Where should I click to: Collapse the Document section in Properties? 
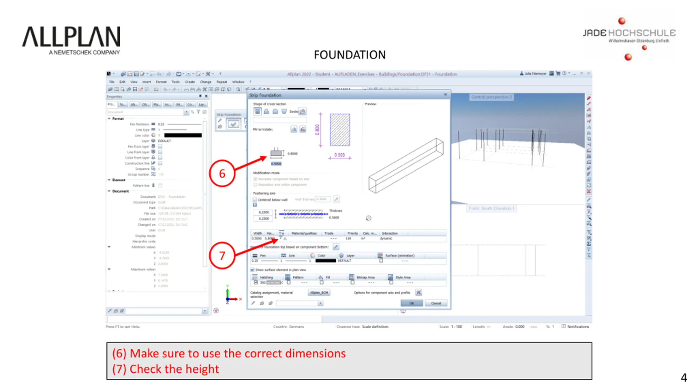click(109, 191)
